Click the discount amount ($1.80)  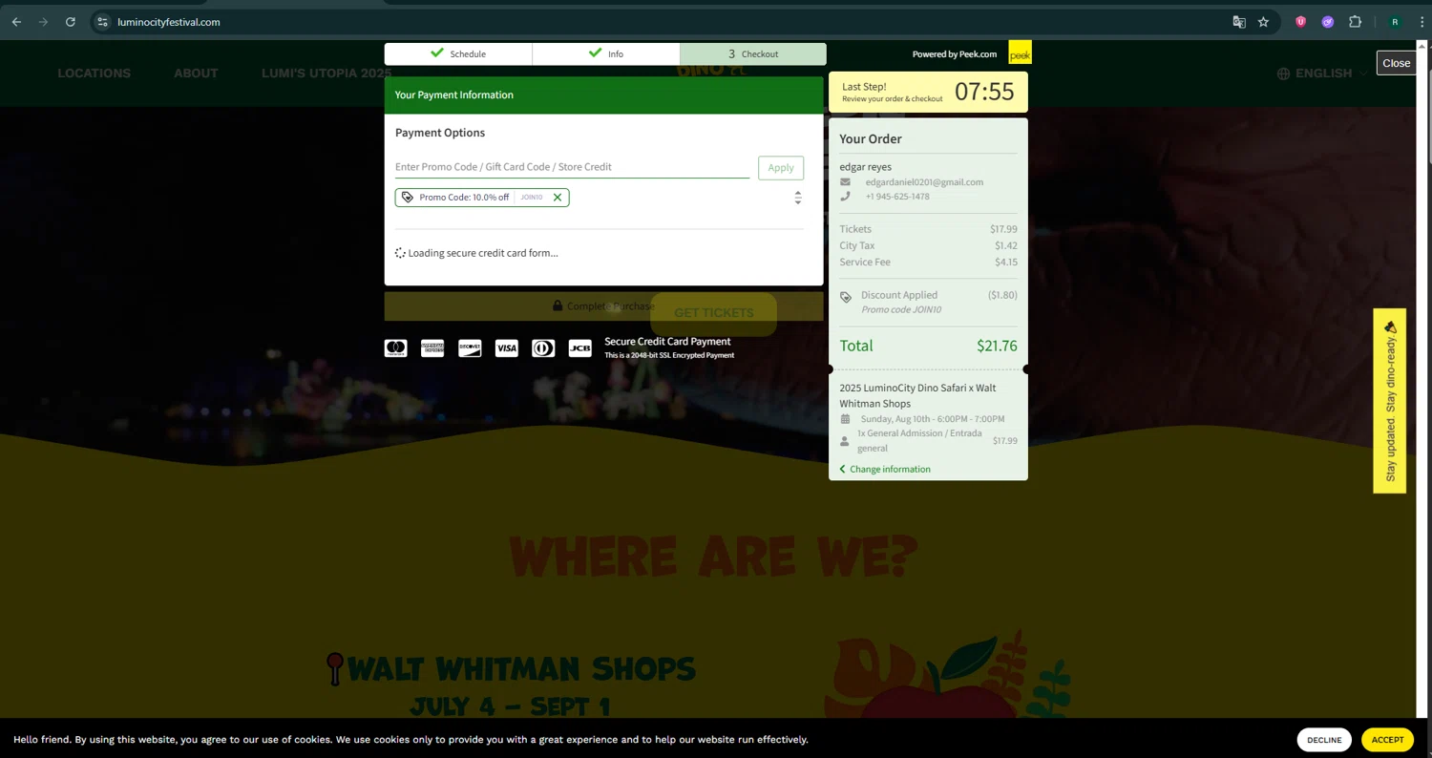coord(1002,296)
